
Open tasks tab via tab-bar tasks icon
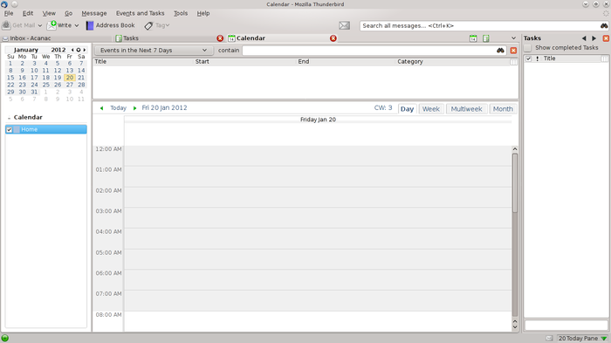[x=486, y=38]
